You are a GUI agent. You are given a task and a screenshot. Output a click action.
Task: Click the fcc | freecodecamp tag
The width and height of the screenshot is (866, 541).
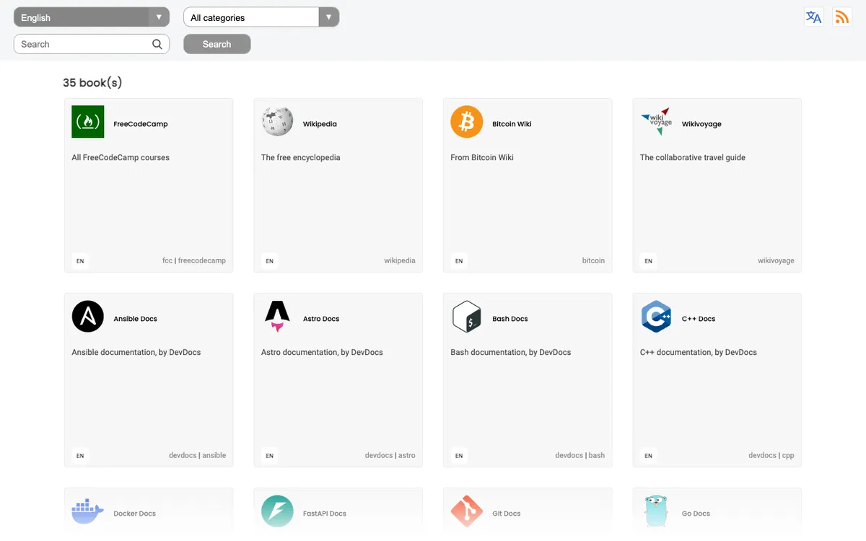(x=194, y=260)
